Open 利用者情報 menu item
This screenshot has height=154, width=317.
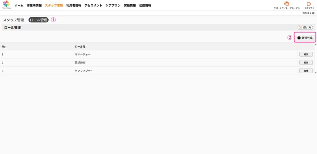[x=74, y=6]
